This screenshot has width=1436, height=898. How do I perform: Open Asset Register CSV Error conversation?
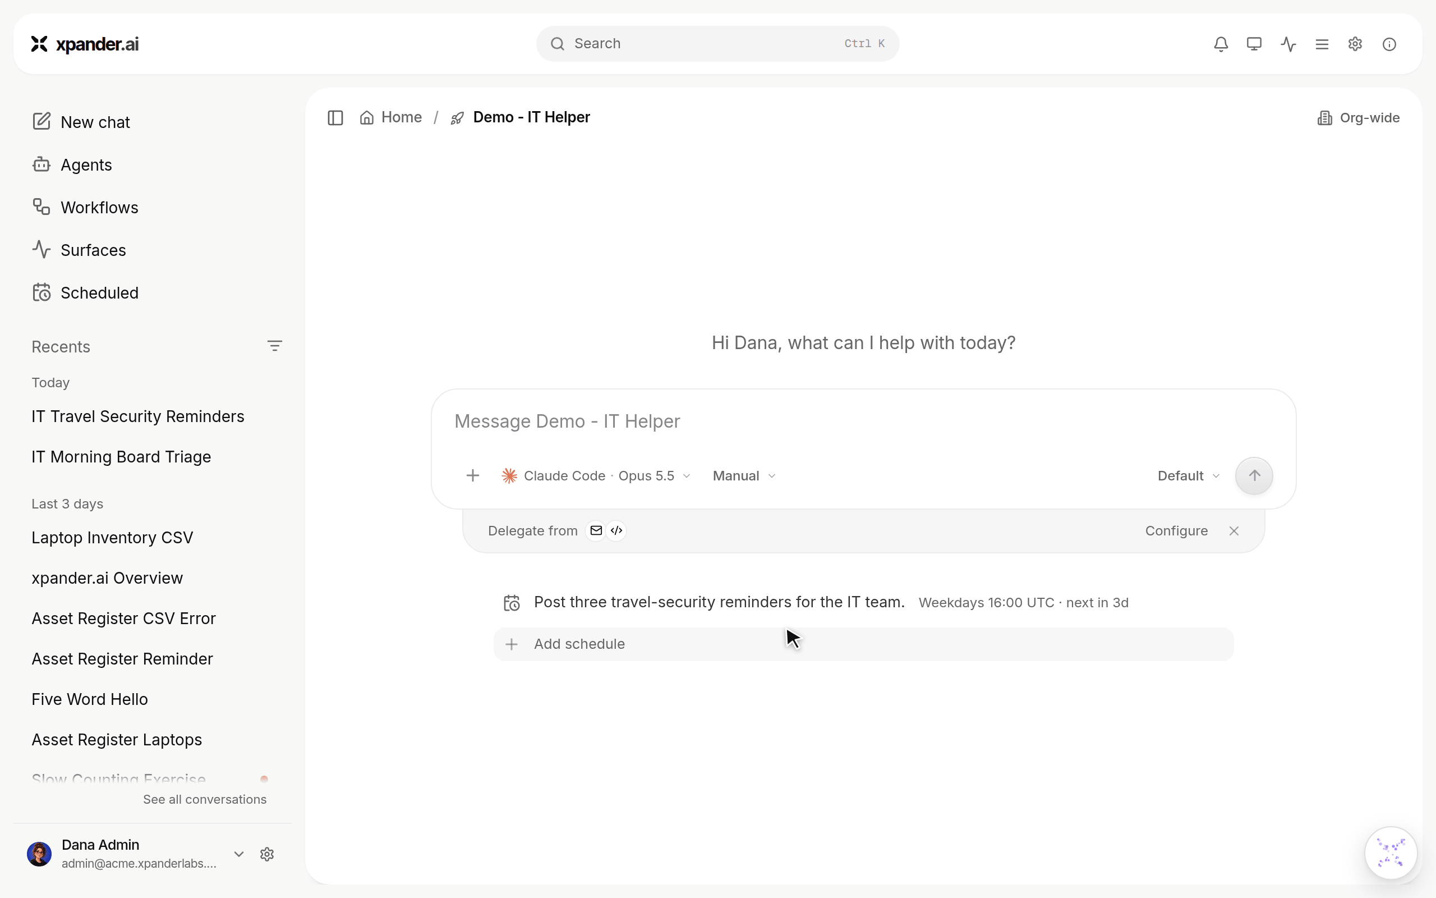point(123,618)
